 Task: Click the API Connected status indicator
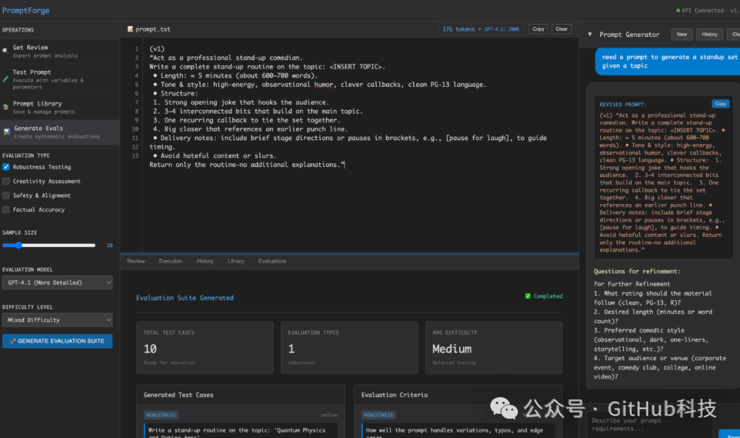[x=700, y=10]
